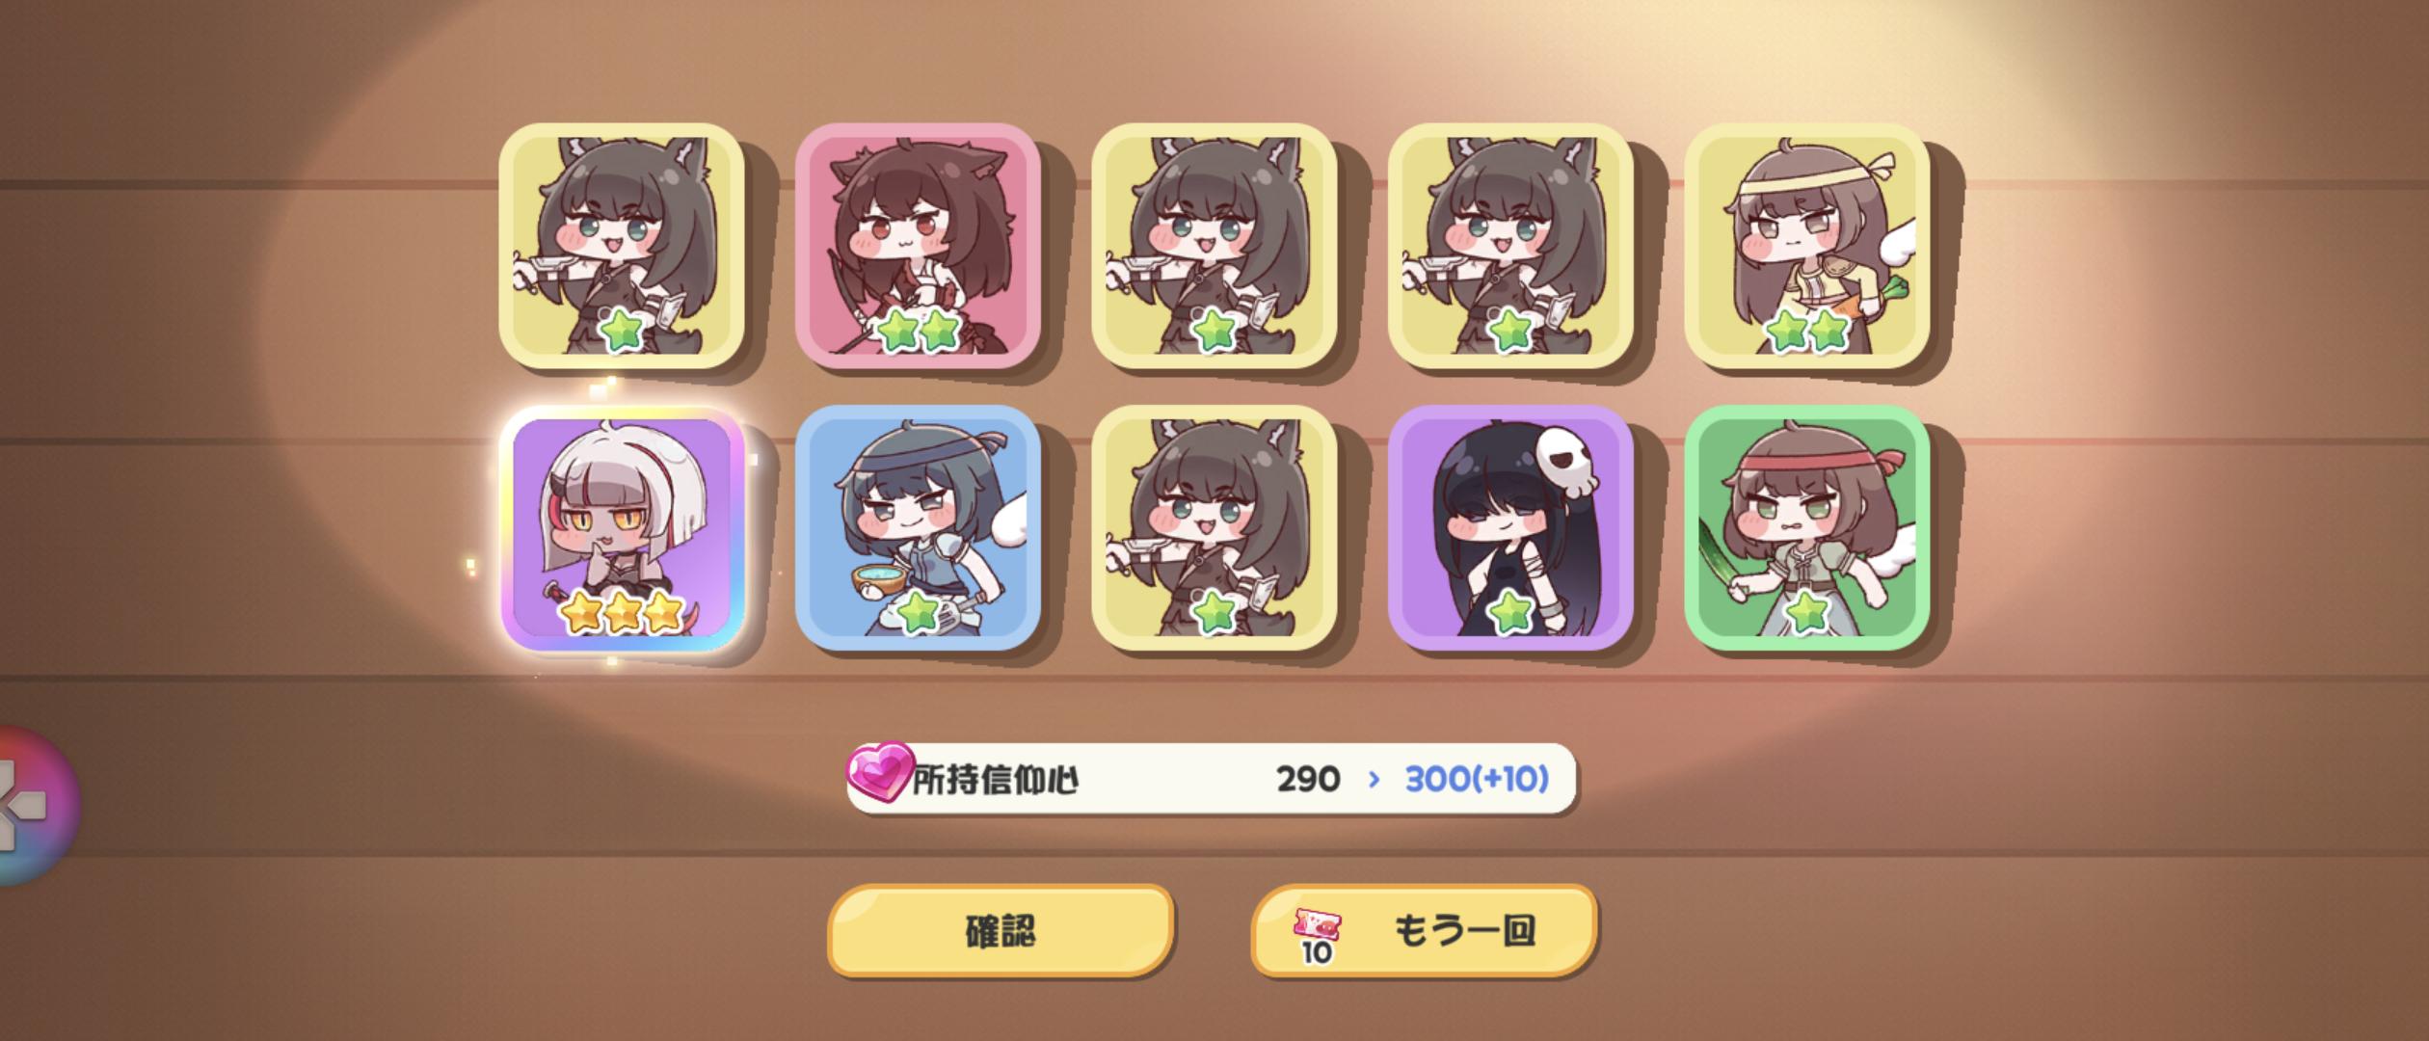The image size is (2429, 1041).
Task: Tap the pink red-eyed archer character card
Action: 918,246
